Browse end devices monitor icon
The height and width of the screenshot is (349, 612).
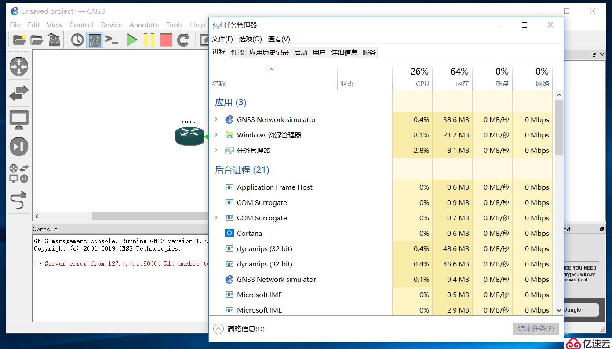click(x=19, y=120)
